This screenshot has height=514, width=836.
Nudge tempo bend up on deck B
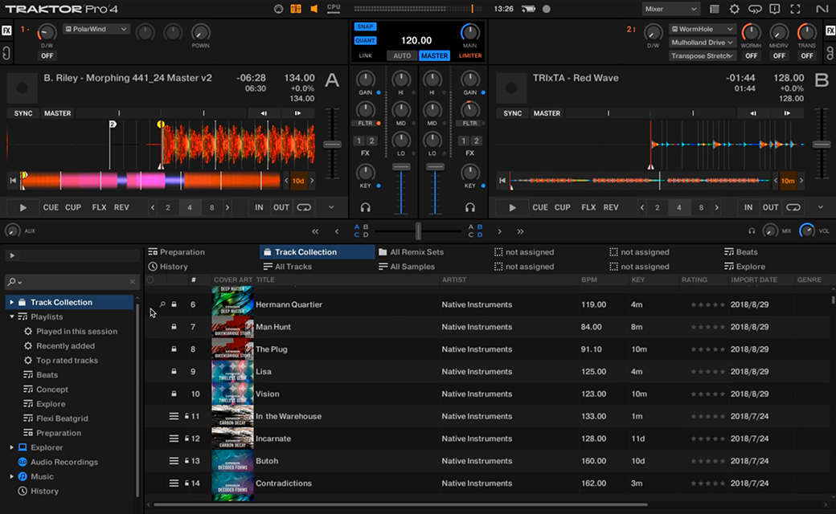click(x=787, y=113)
